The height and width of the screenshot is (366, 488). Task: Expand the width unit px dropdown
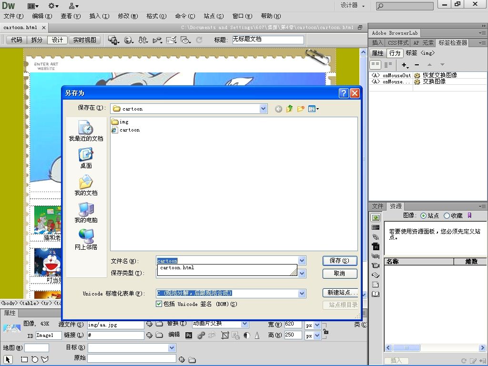coord(317,325)
